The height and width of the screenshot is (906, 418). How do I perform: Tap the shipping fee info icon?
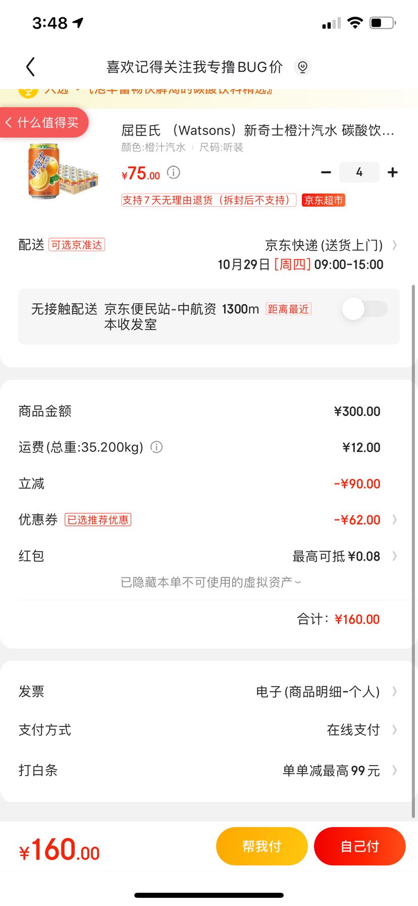coord(157,447)
